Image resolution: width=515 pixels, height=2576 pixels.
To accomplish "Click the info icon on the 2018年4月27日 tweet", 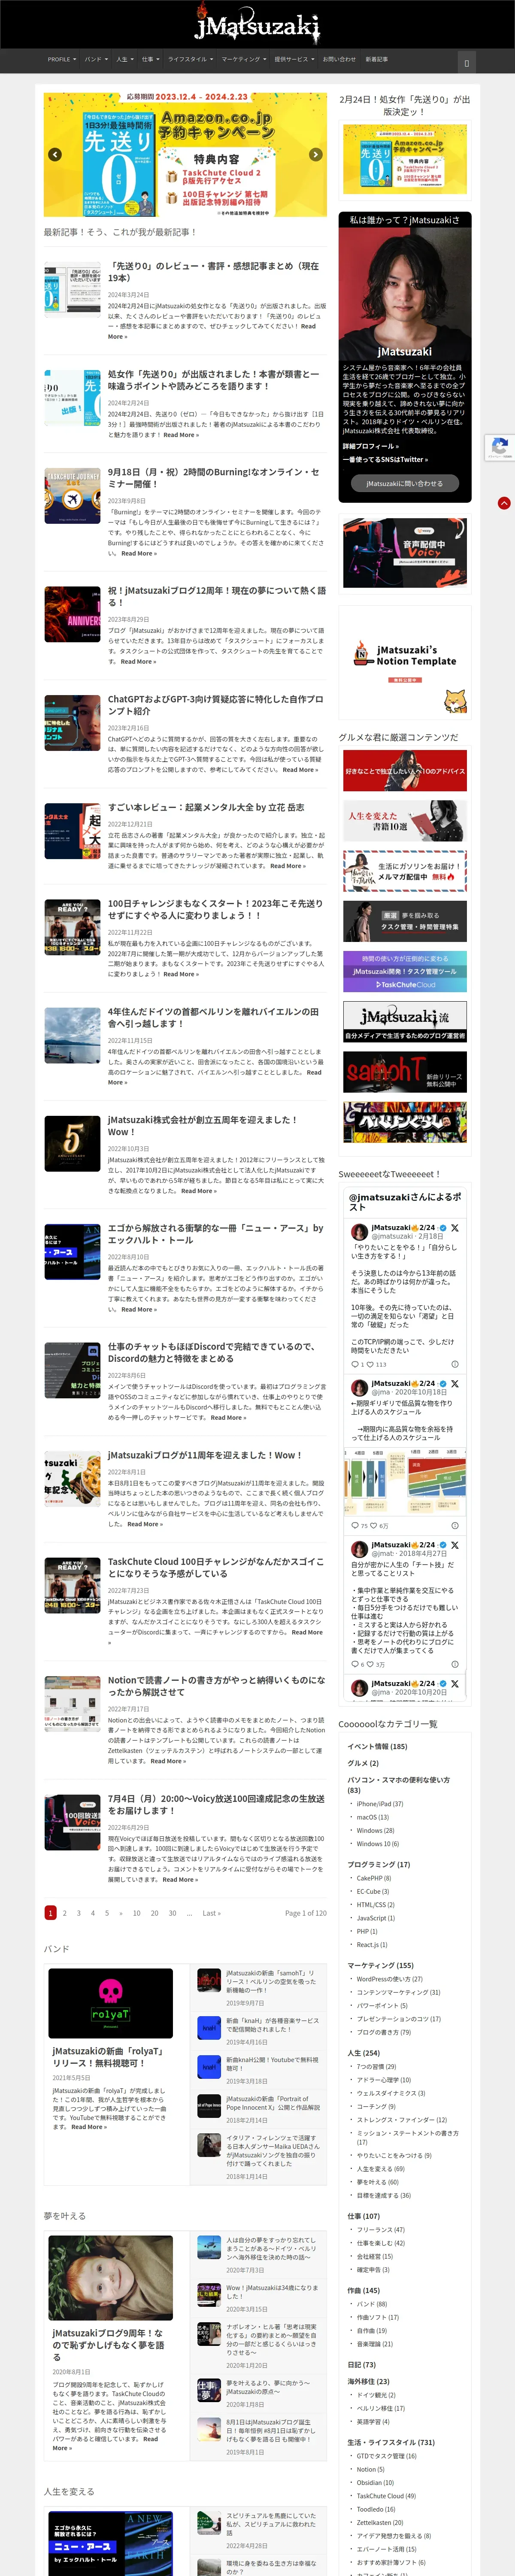I will [455, 1665].
